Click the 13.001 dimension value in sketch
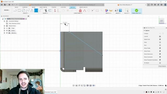This screenshot has height=94, width=167. point(65,22)
